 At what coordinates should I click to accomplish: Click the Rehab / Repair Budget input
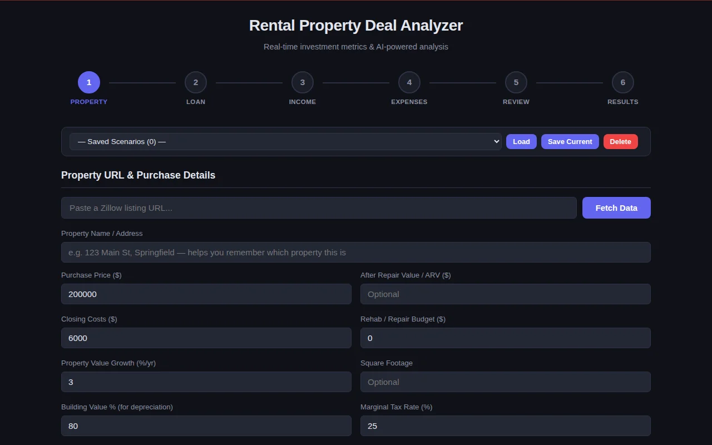506,338
